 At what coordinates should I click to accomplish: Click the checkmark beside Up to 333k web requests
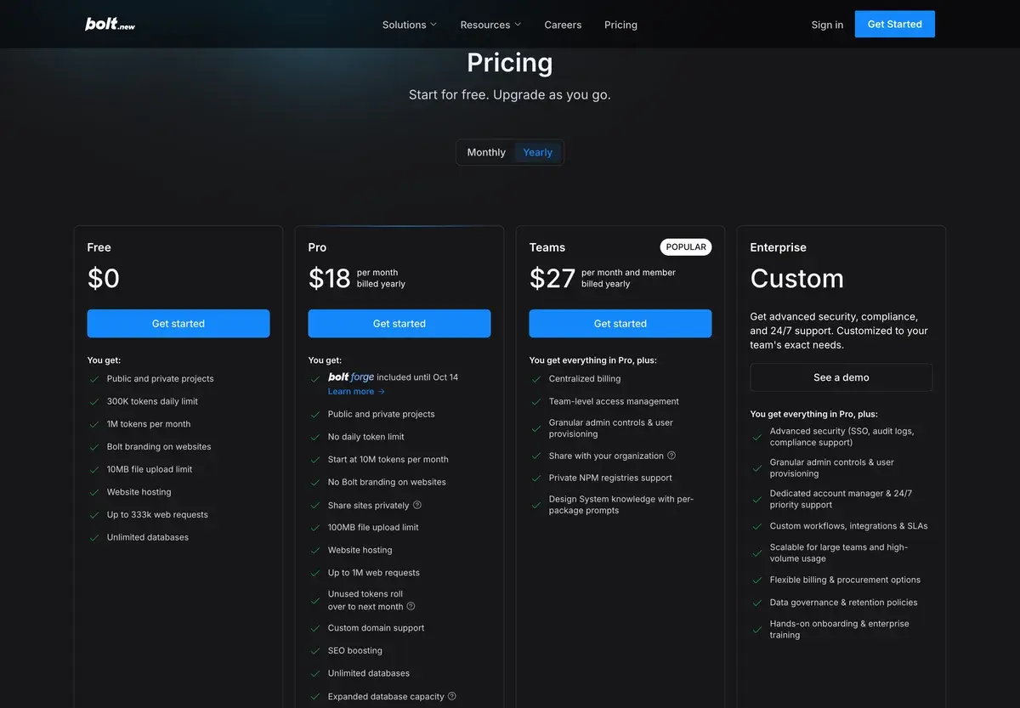[x=94, y=515]
